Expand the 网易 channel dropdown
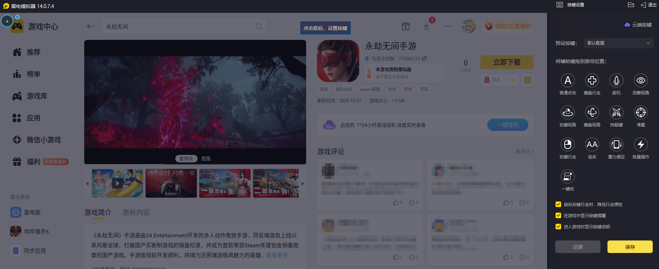Screen dimensions: 659x269 (x=499, y=80)
